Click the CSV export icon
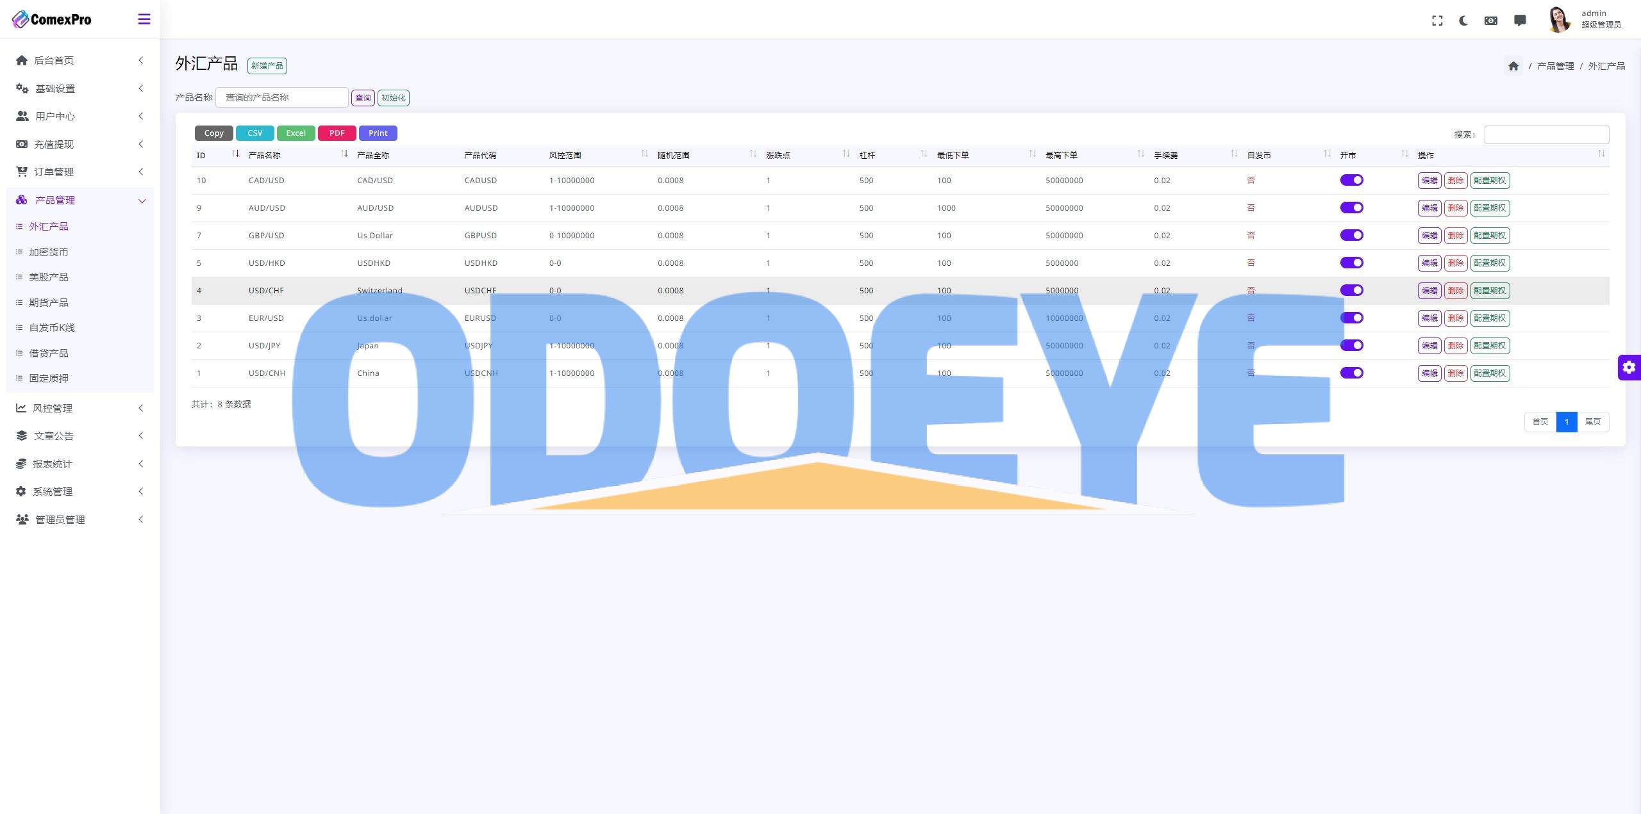This screenshot has width=1641, height=814. click(x=254, y=133)
